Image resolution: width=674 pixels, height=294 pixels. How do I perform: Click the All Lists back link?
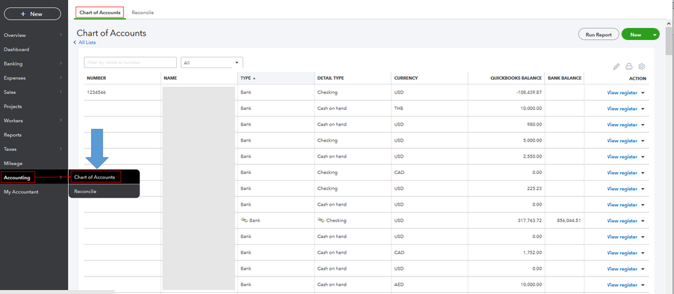pos(86,42)
